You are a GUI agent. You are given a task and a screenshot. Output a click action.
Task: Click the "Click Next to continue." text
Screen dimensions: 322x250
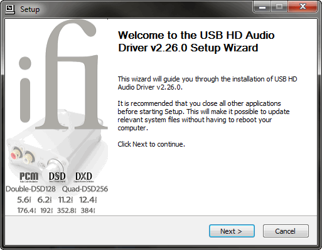point(151,144)
